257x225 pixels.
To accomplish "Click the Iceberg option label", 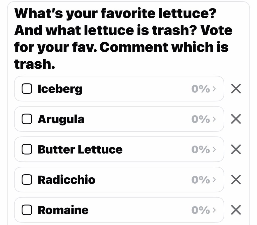I will click(60, 89).
